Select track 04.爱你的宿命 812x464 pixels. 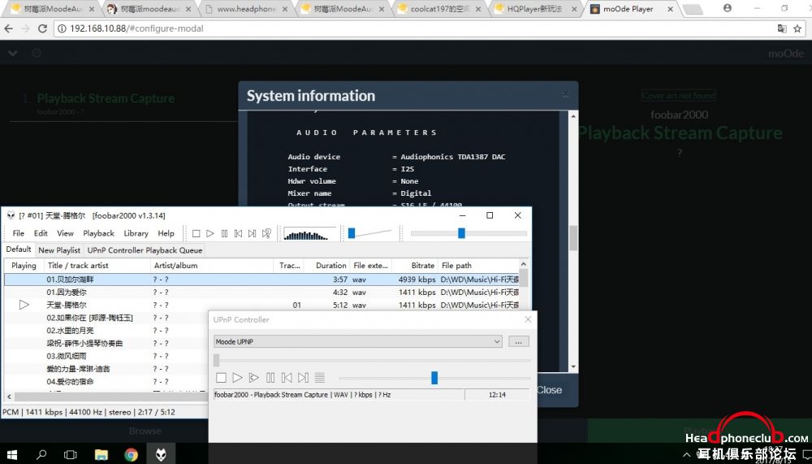pyautogui.click(x=70, y=382)
